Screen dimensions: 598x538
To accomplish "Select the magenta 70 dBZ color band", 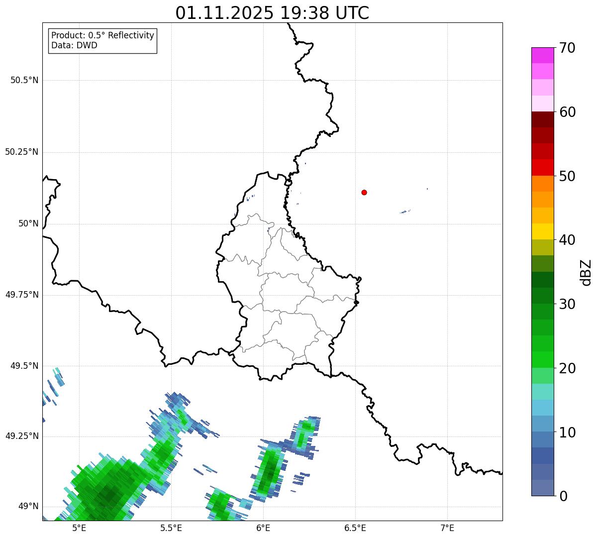I will coord(543,55).
